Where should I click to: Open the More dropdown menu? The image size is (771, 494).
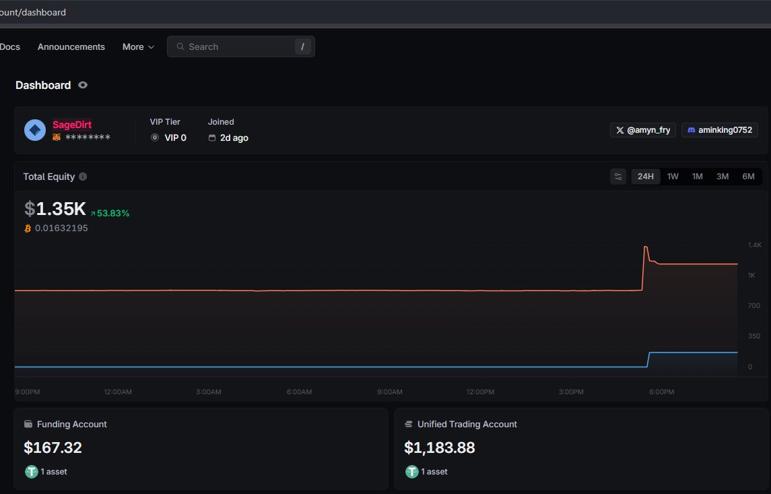[138, 47]
